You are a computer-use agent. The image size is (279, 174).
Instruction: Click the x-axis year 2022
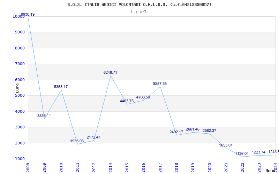tap(243, 167)
